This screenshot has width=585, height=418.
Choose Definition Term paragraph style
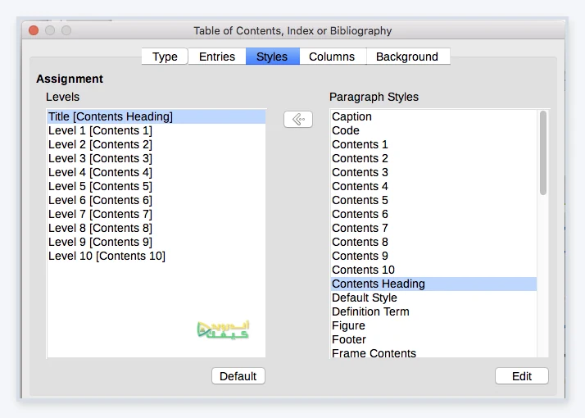click(x=433, y=311)
